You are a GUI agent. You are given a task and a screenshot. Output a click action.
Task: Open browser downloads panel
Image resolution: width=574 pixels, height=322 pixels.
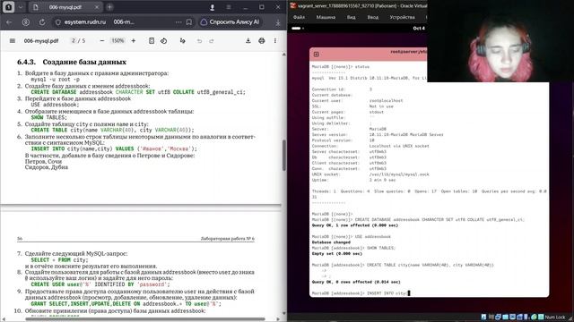(278, 22)
